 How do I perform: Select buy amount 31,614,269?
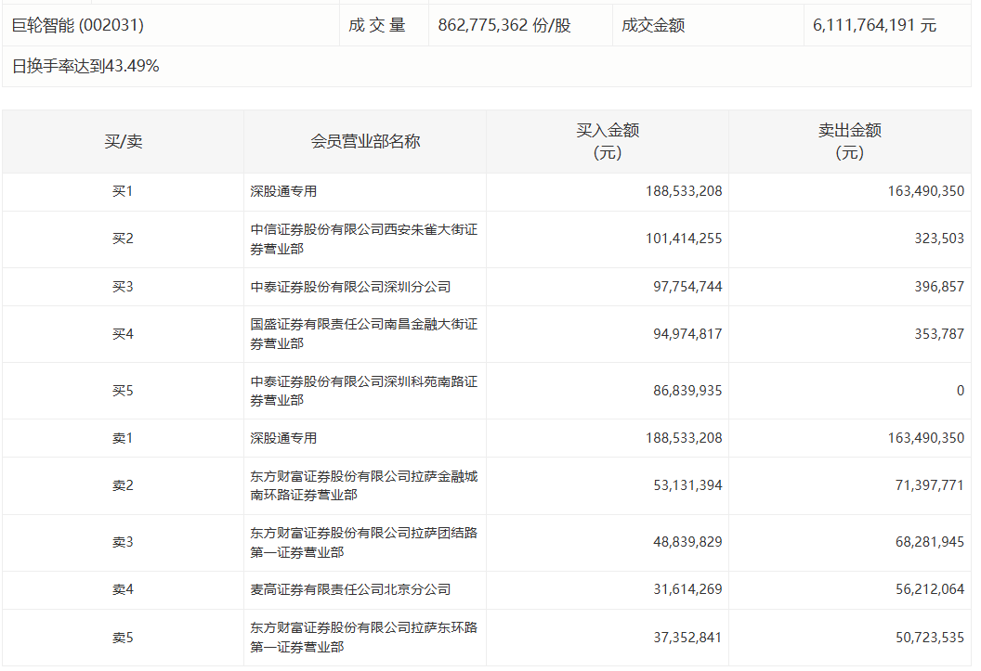coord(687,589)
